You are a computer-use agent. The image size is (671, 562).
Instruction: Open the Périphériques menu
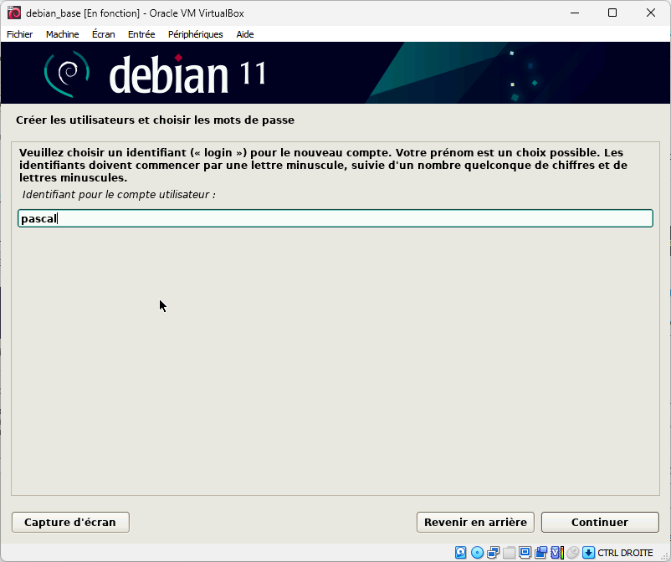196,34
